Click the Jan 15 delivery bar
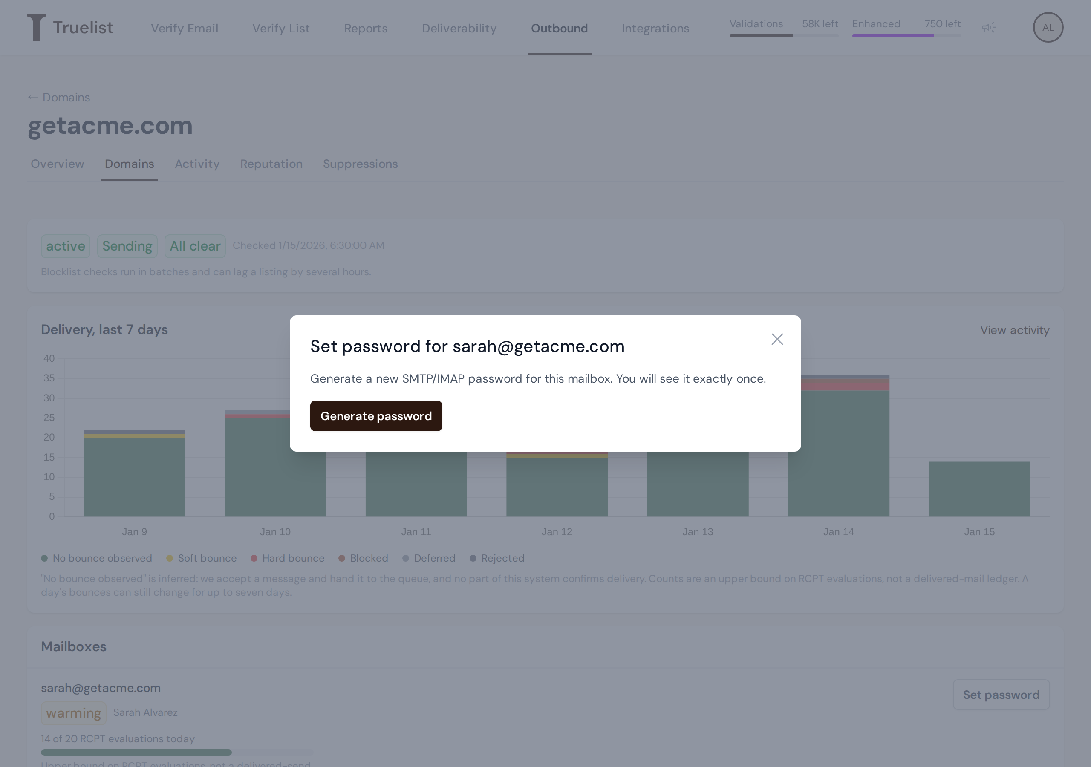The width and height of the screenshot is (1091, 767). coord(979,489)
